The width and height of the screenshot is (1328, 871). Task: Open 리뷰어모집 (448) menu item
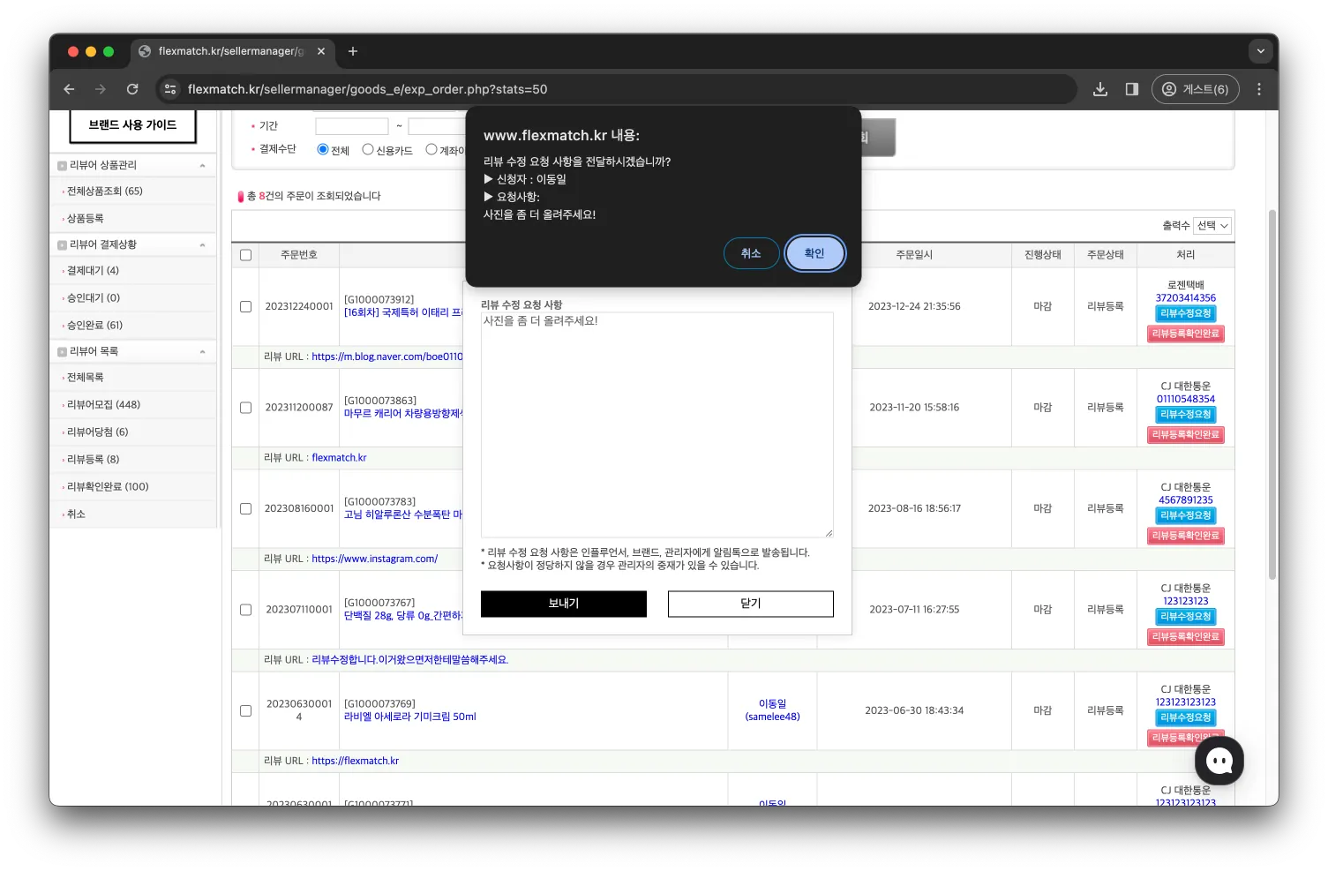(x=104, y=405)
